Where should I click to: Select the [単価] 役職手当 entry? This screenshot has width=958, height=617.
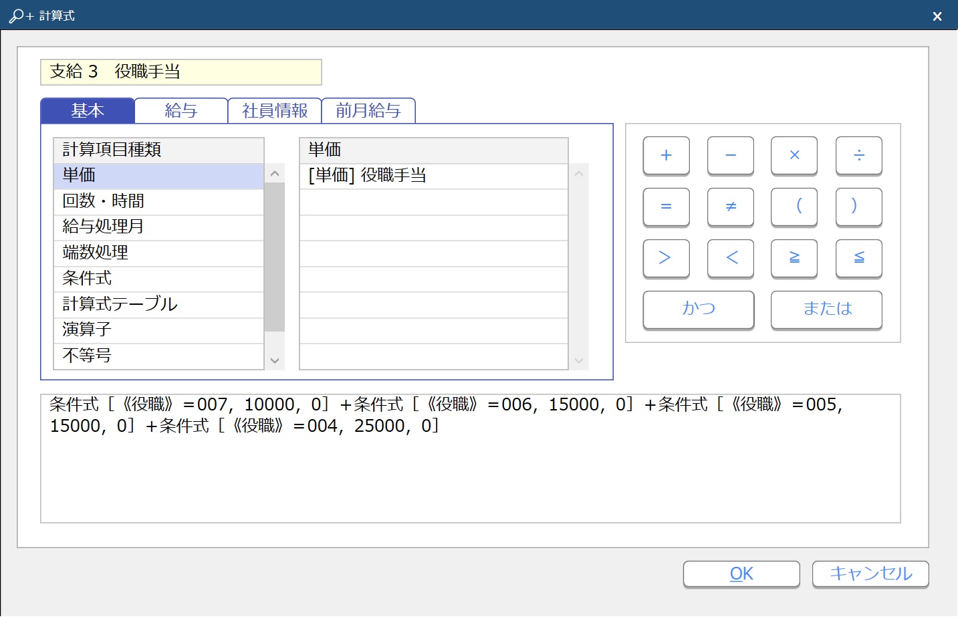coord(433,176)
